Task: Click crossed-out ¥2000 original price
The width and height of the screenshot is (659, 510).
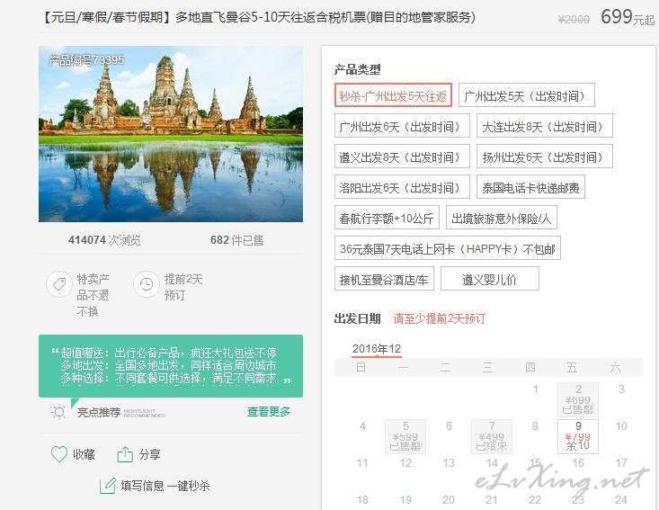Action: 574,20
